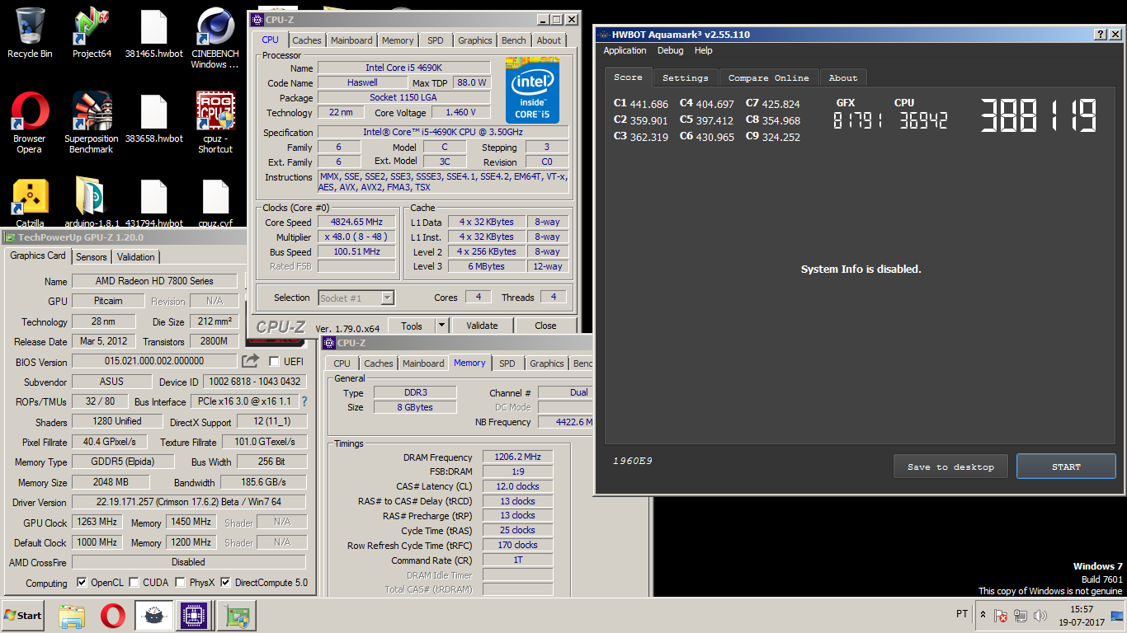The width and height of the screenshot is (1127, 633).
Task: Open the Catzilla desktop icon
Action: click(30, 197)
